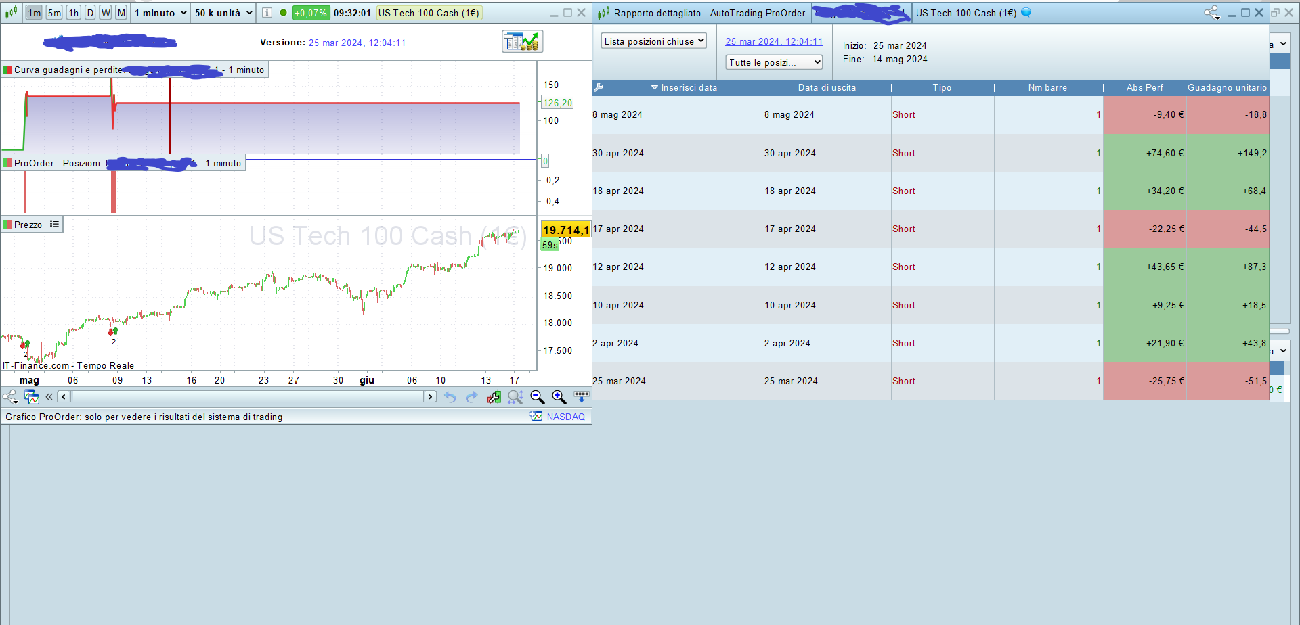This screenshot has height=625, width=1300.
Task: Open the price panel list icon
Action: (55, 224)
